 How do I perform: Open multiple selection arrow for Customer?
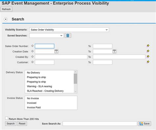pos(148,62)
